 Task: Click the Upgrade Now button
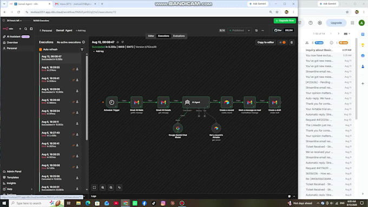tap(285, 21)
